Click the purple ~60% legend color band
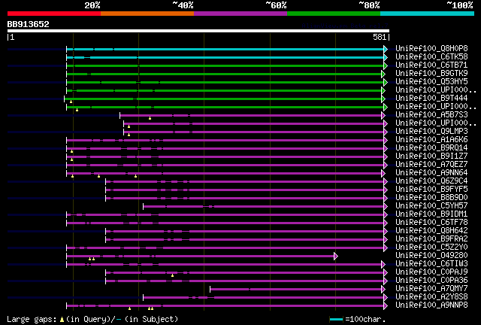The height and width of the screenshot is (325, 481). 240,14
